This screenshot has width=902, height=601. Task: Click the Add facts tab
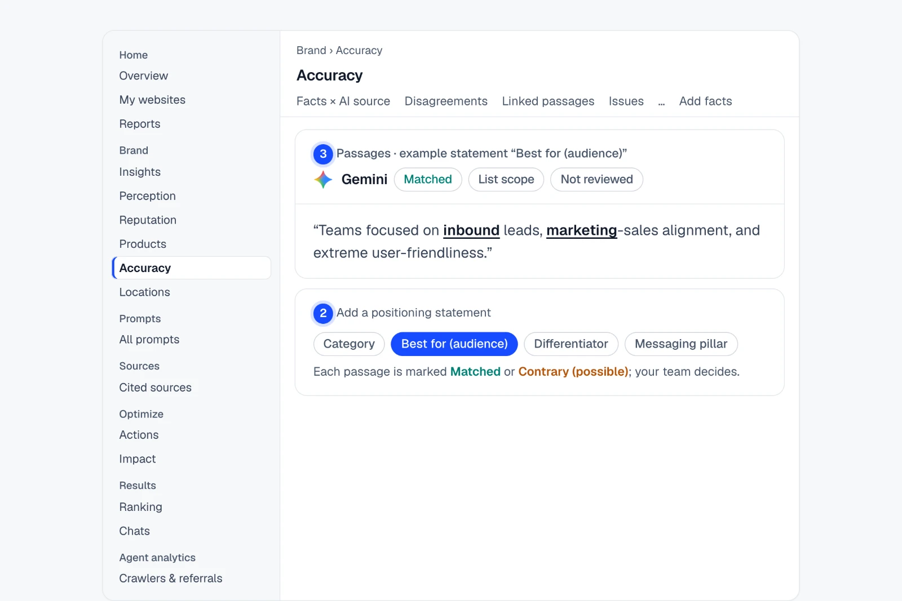pos(705,101)
